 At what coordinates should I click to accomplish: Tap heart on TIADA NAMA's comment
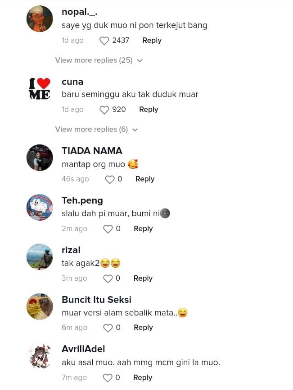pos(109,179)
